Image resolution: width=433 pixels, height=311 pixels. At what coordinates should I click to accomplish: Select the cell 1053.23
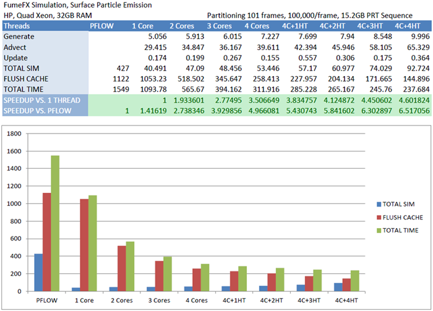coord(153,79)
